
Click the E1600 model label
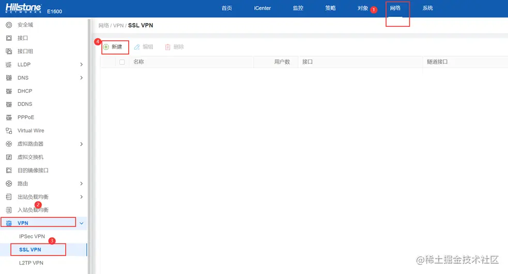tap(54, 12)
